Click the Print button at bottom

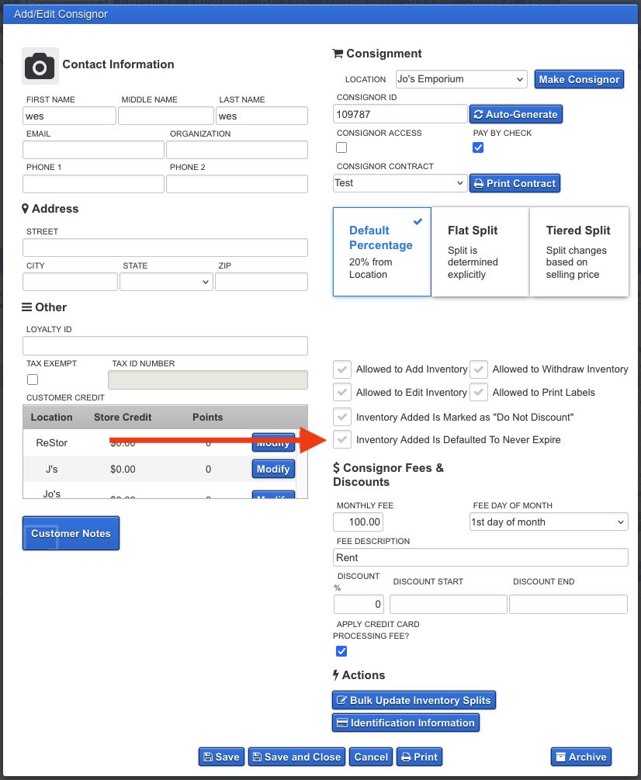[419, 757]
